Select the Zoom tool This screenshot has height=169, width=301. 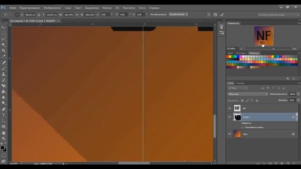pyautogui.click(x=3, y=138)
